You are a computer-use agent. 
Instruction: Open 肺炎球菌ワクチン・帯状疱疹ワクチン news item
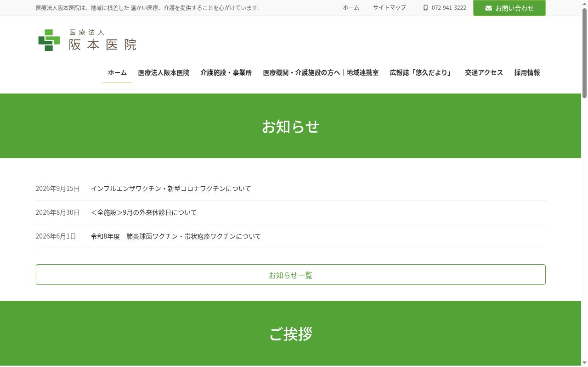coord(176,236)
